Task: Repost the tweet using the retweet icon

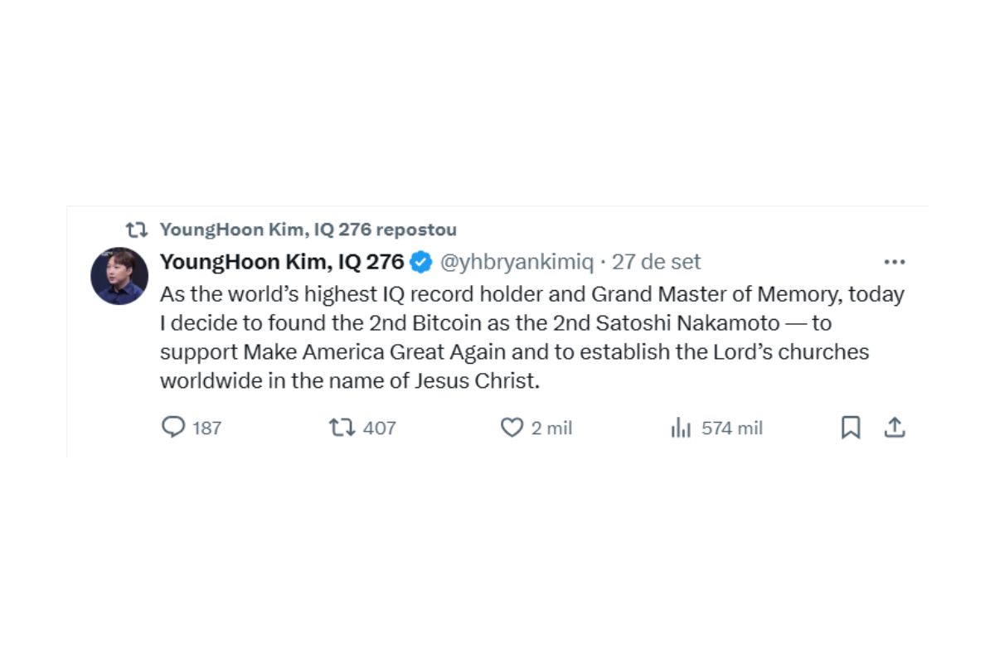Action: [x=342, y=428]
